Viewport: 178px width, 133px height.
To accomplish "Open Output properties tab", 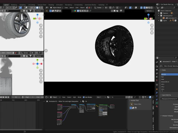I will (157, 70).
